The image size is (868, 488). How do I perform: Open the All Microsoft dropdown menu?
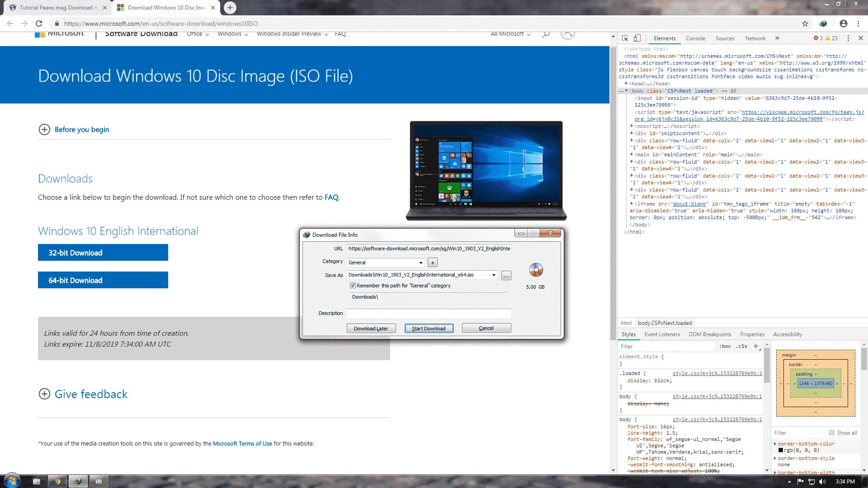[510, 34]
